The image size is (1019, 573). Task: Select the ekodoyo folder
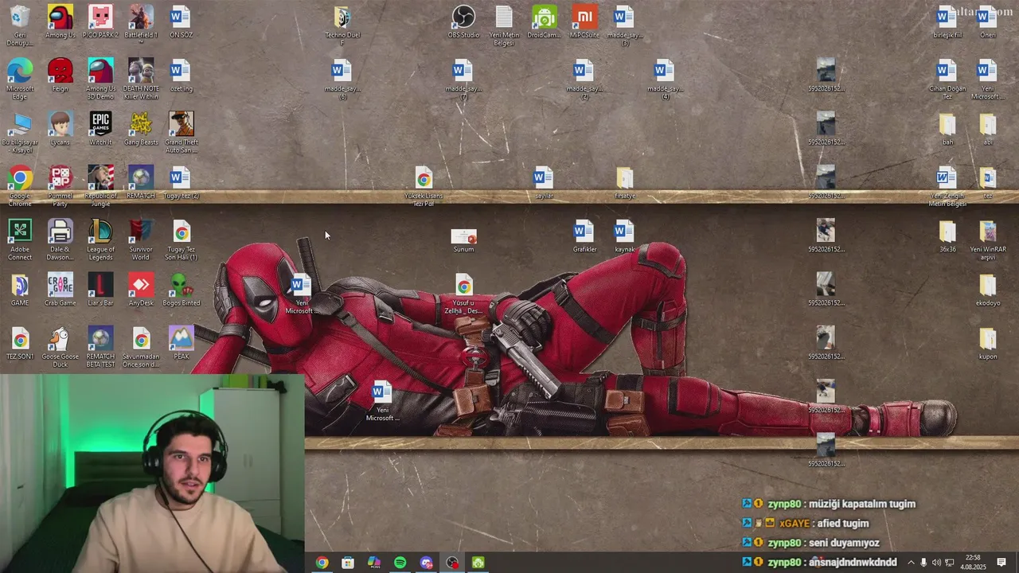(988, 290)
